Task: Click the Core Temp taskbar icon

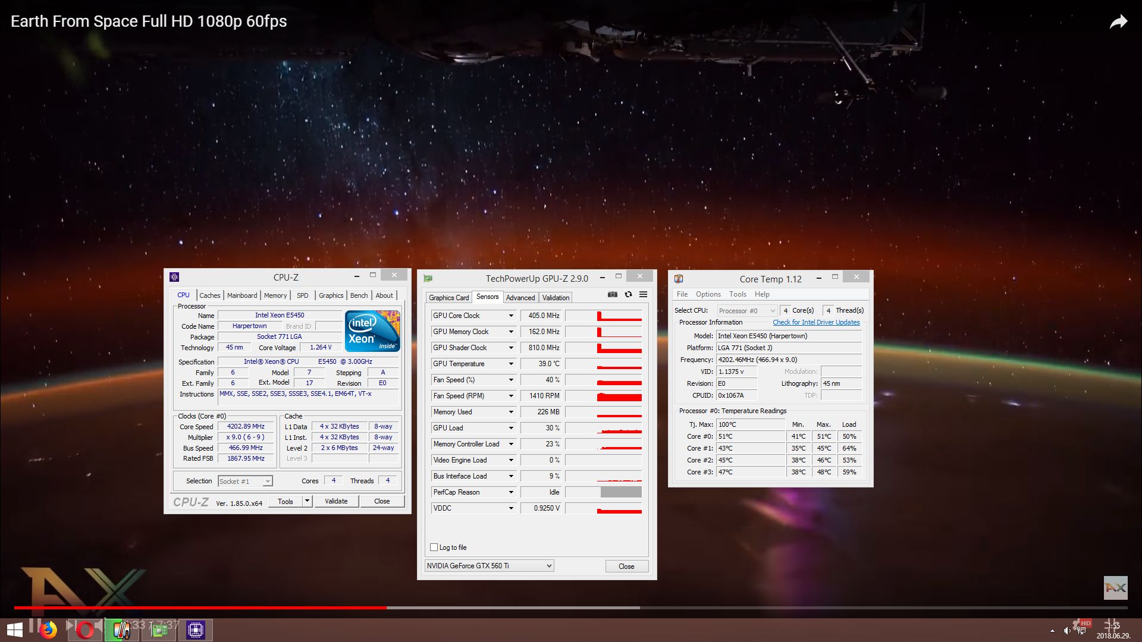Action: [x=122, y=630]
